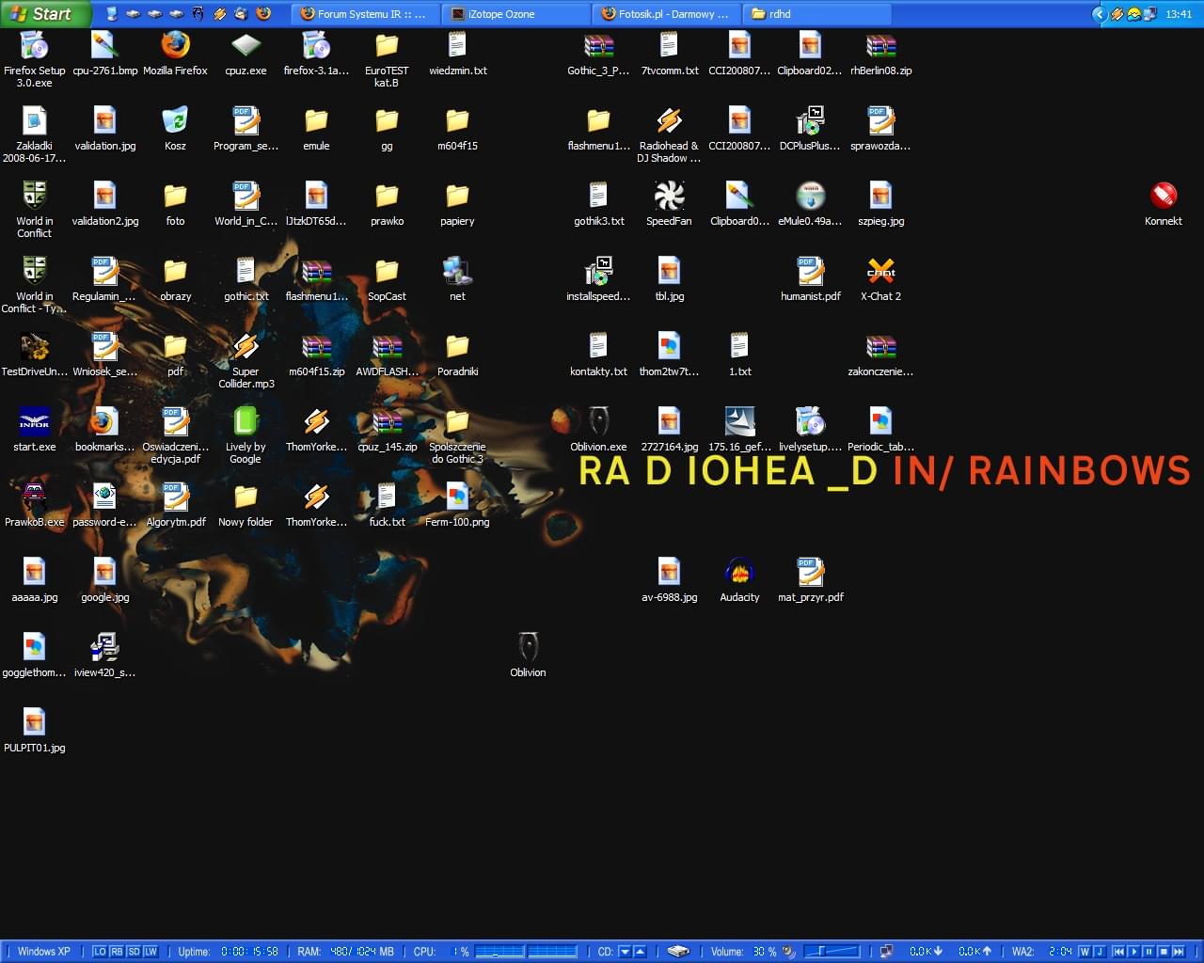Switch to Fotosik.pl taskbar window

[x=665, y=14]
